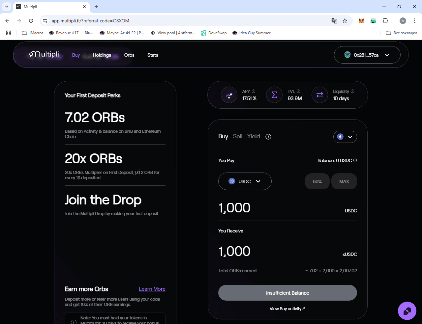The image size is (422, 324).
Task: Switch to the Yield tab
Action: [254, 136]
